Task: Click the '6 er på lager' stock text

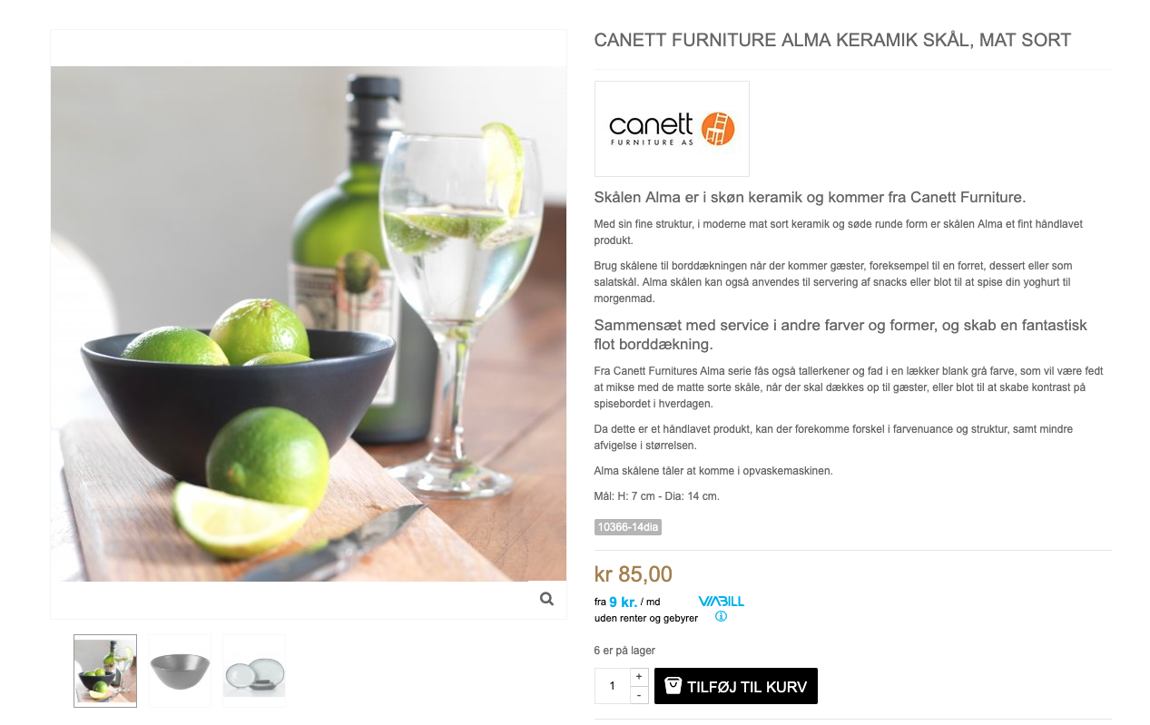Action: 624,651
